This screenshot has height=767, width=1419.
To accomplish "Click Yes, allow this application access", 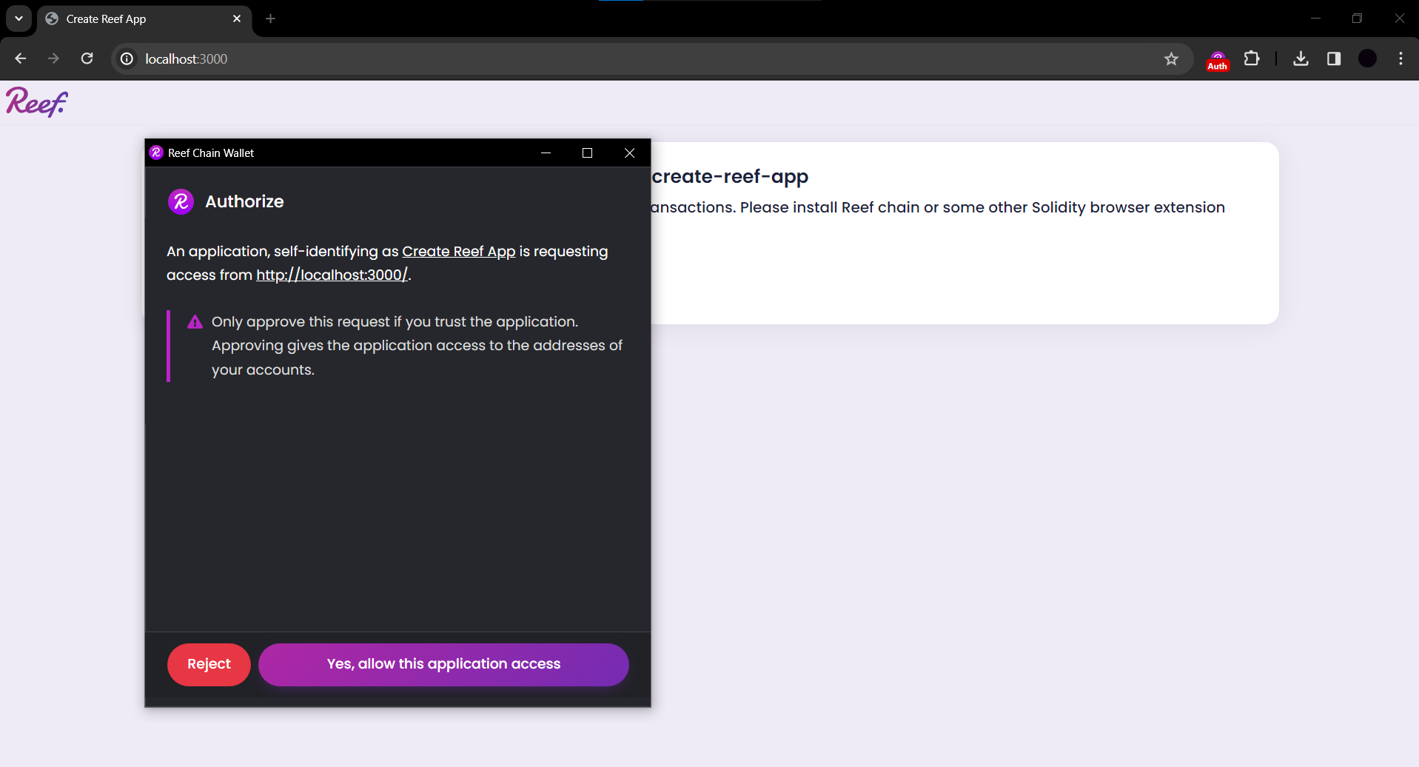I will pyautogui.click(x=443, y=664).
